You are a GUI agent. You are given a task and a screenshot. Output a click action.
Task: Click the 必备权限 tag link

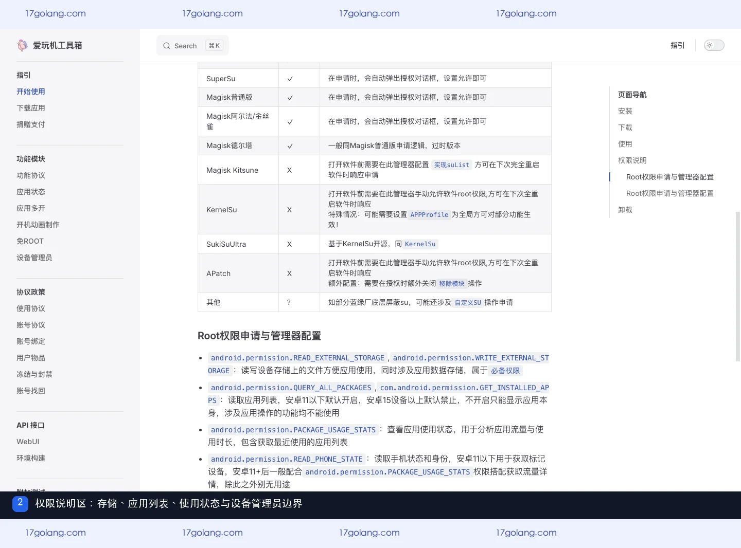coord(505,371)
